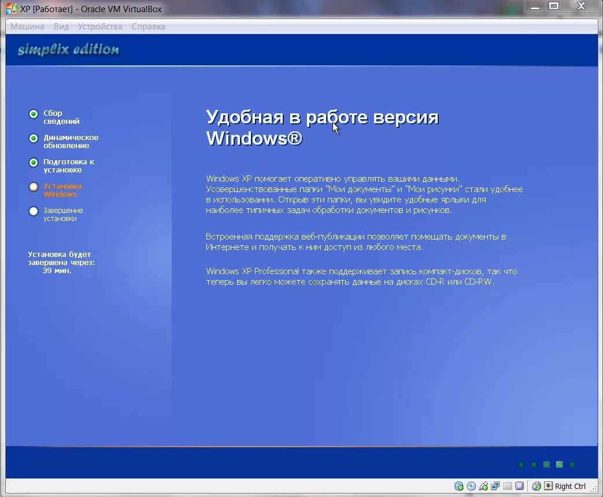
Task: Click the mouse integration globe icon
Action: click(537, 486)
